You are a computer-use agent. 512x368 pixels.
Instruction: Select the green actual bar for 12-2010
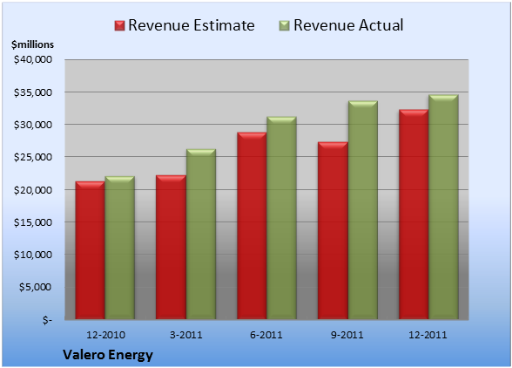click(x=119, y=248)
